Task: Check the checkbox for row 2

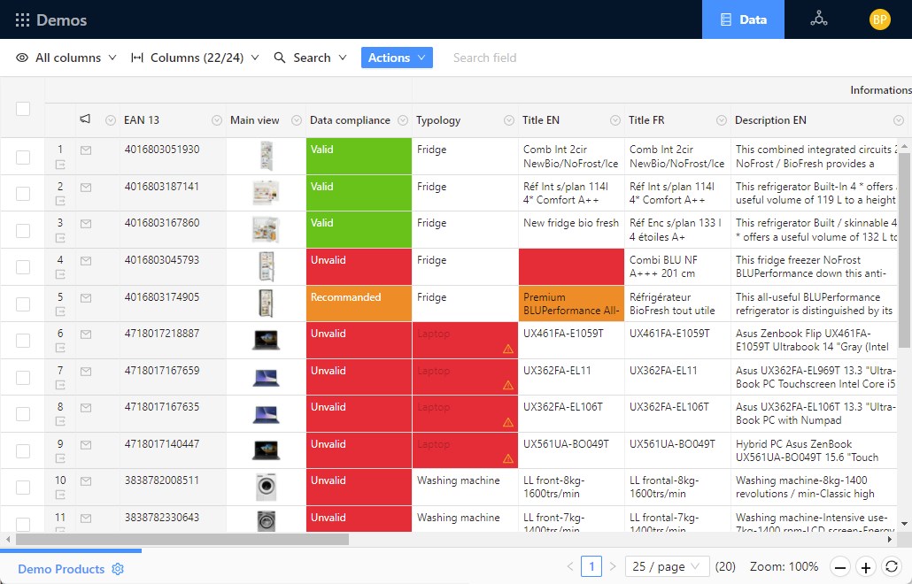Action: click(x=23, y=194)
